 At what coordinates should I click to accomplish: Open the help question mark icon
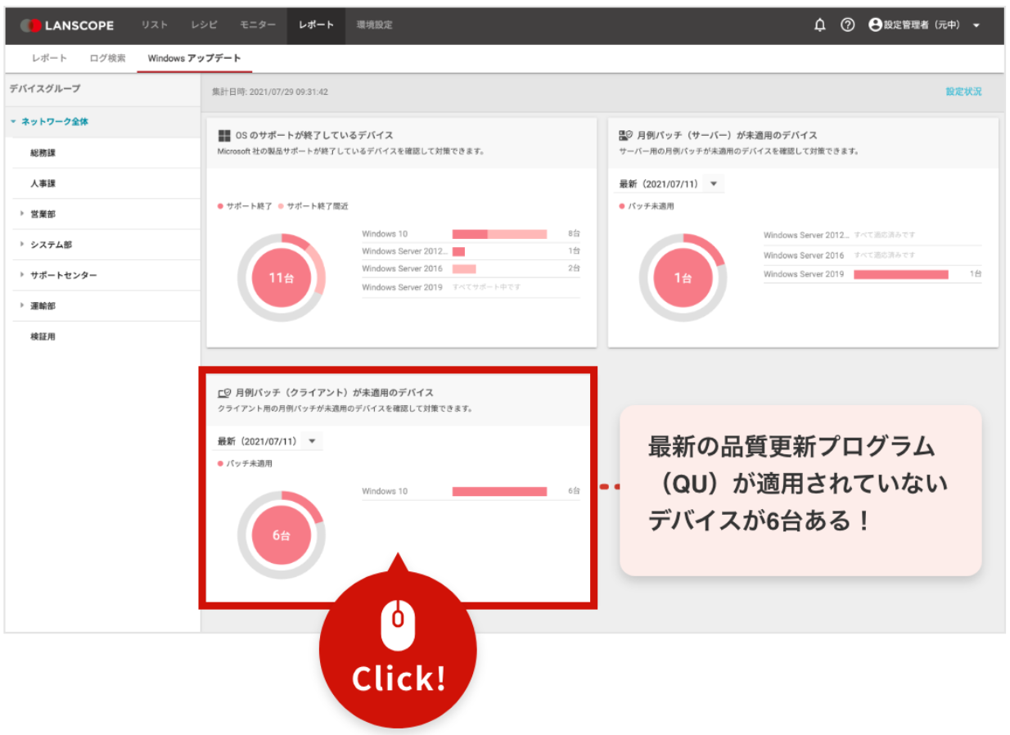tap(848, 25)
